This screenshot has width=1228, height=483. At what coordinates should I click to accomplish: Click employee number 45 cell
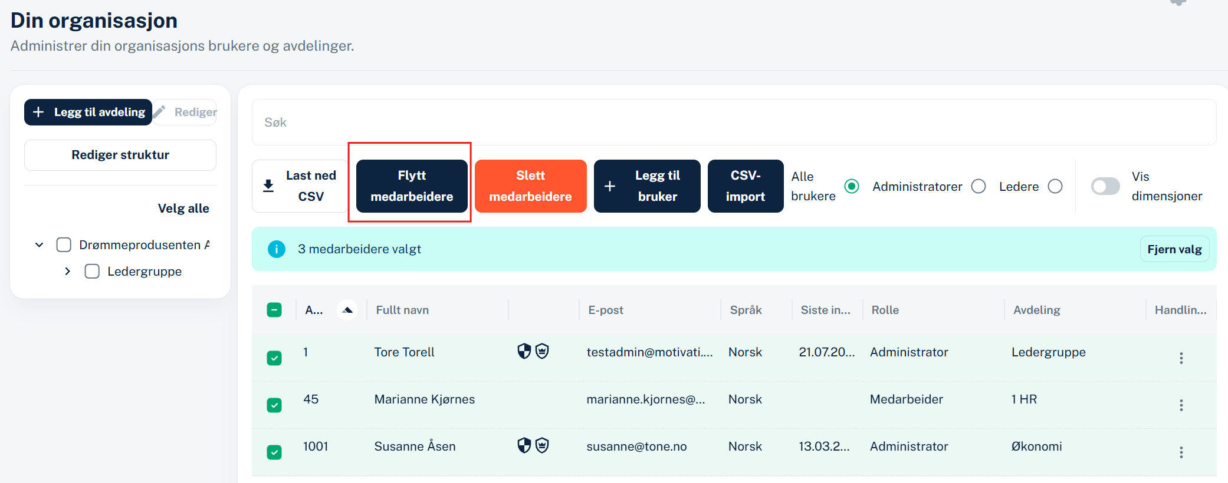pos(311,399)
